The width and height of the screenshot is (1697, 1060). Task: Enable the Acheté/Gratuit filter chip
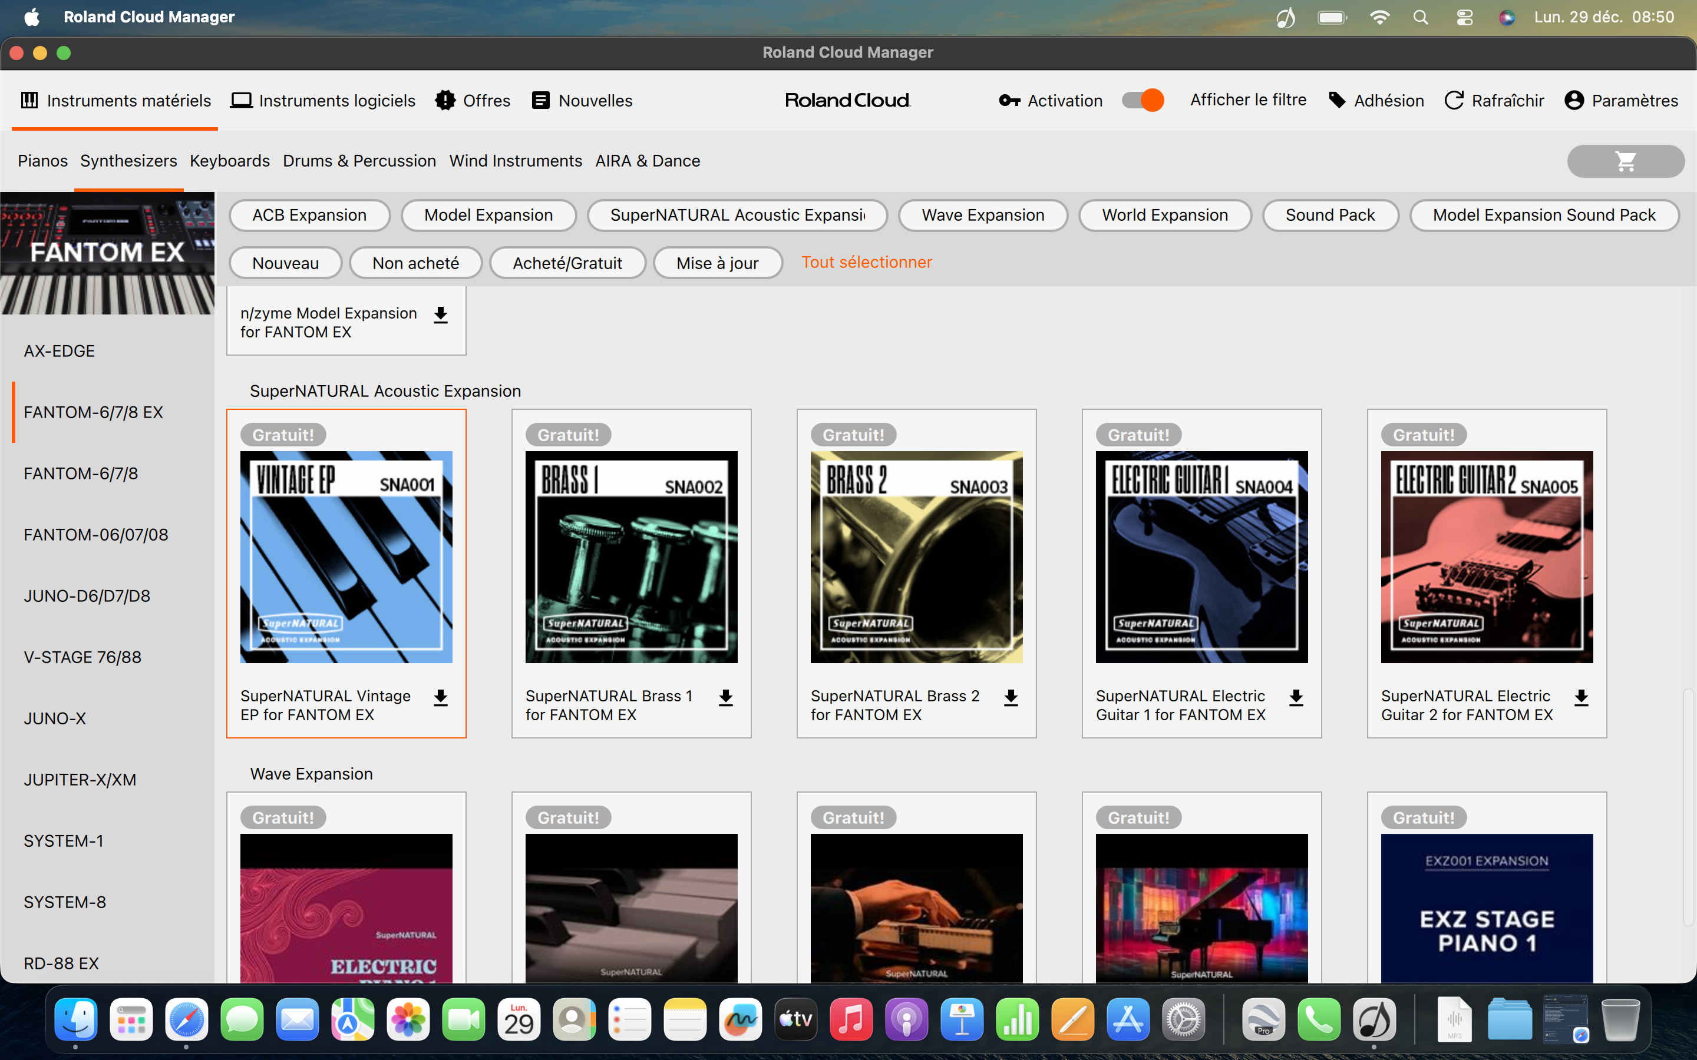click(567, 263)
